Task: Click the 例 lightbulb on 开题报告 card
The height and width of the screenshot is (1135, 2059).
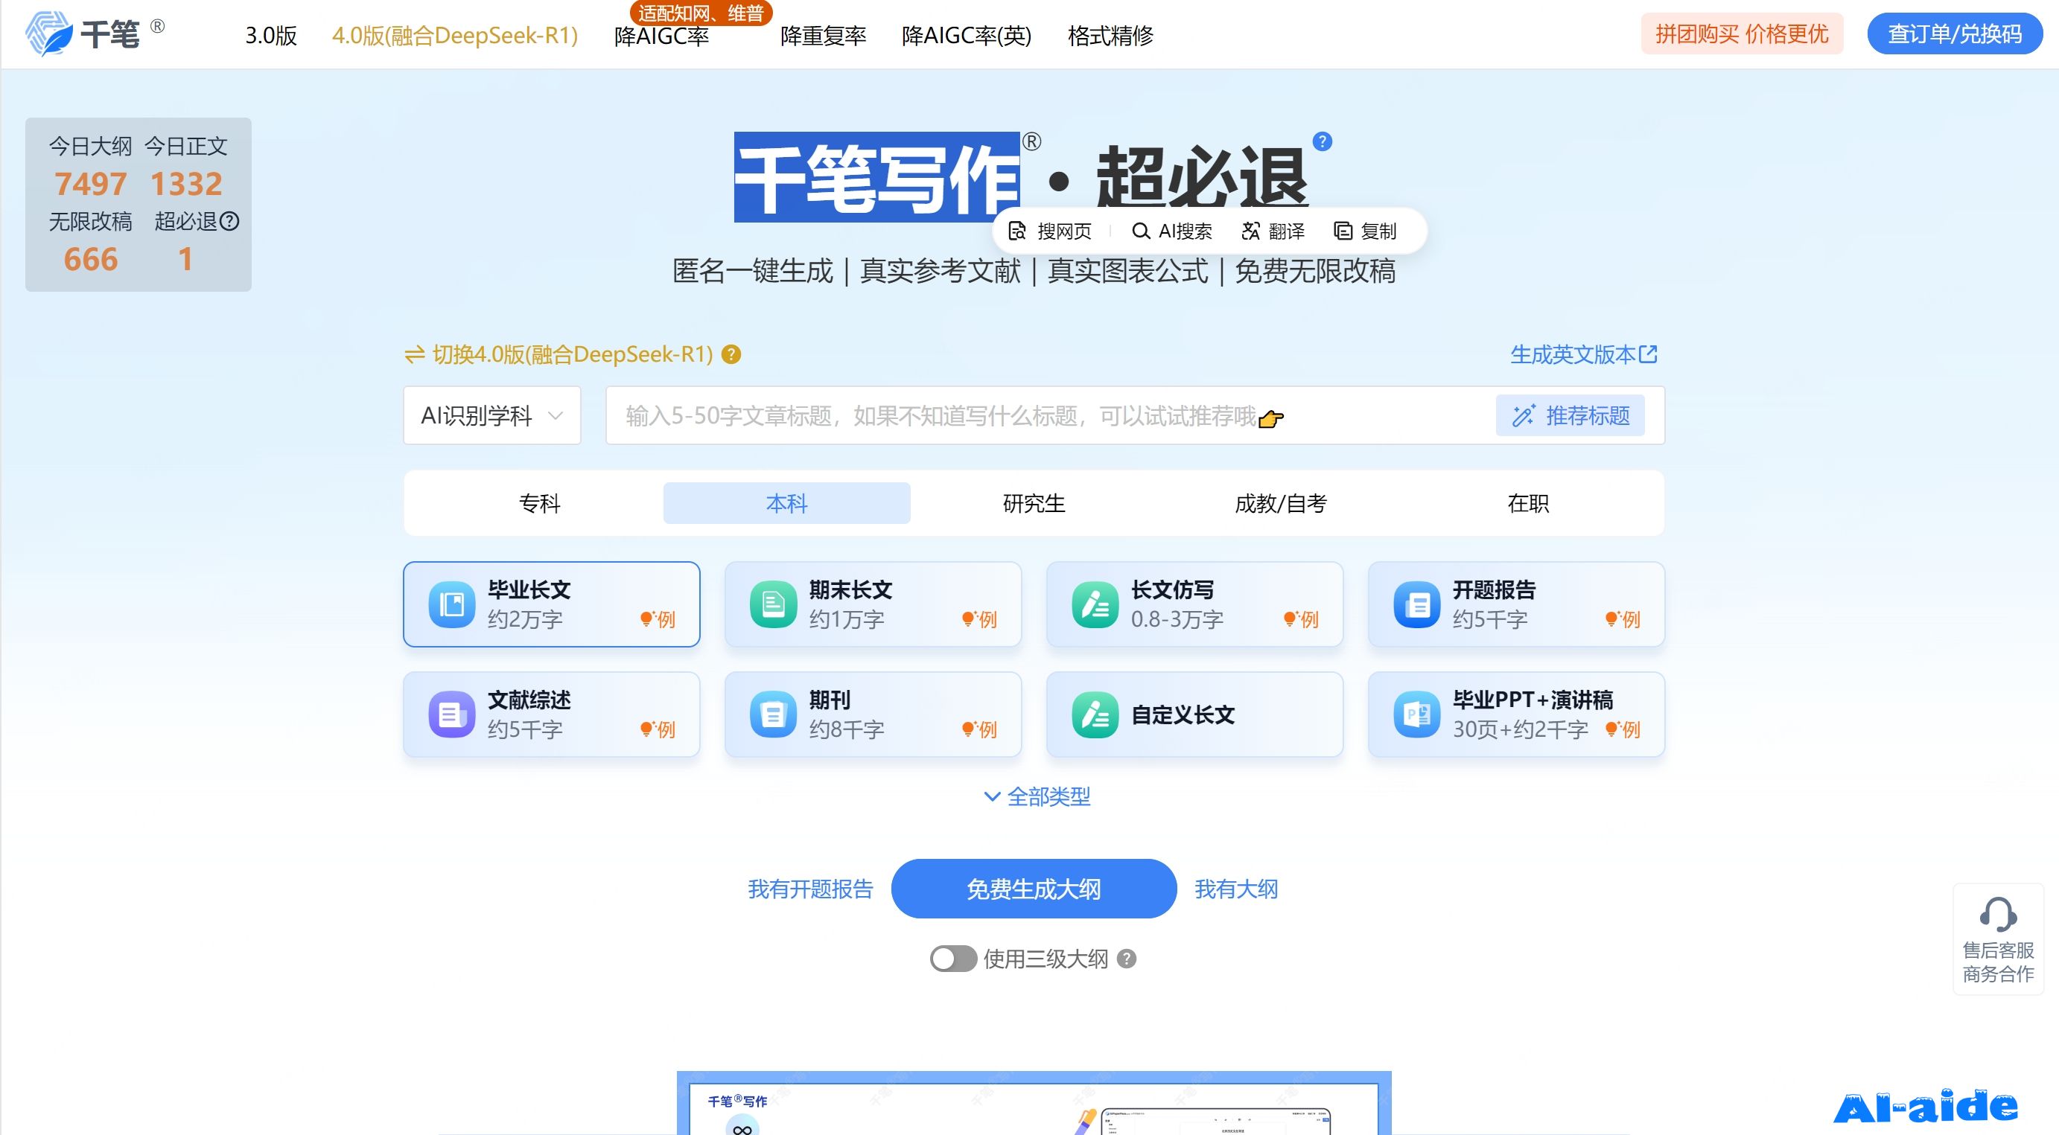Action: tap(1623, 619)
